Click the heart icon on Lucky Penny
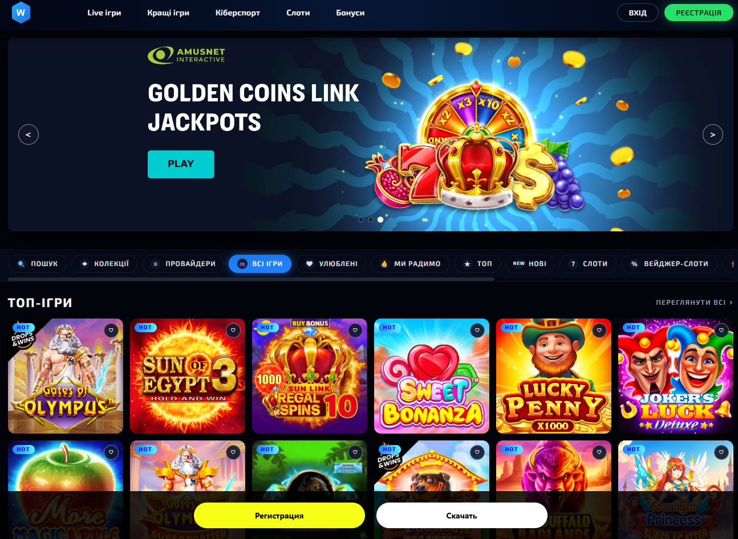 click(599, 330)
